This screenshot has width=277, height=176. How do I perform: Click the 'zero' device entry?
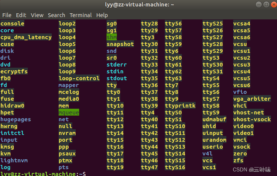click(240, 154)
